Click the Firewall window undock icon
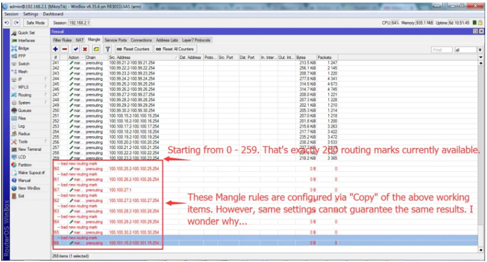This screenshot has width=487, height=262. 475,31
